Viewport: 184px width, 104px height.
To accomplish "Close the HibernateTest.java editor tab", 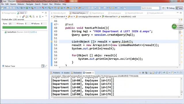I will pos(87,13).
